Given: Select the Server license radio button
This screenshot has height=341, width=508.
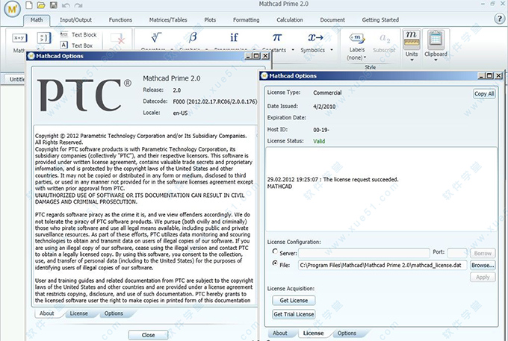Looking at the screenshot, I should tap(275, 251).
